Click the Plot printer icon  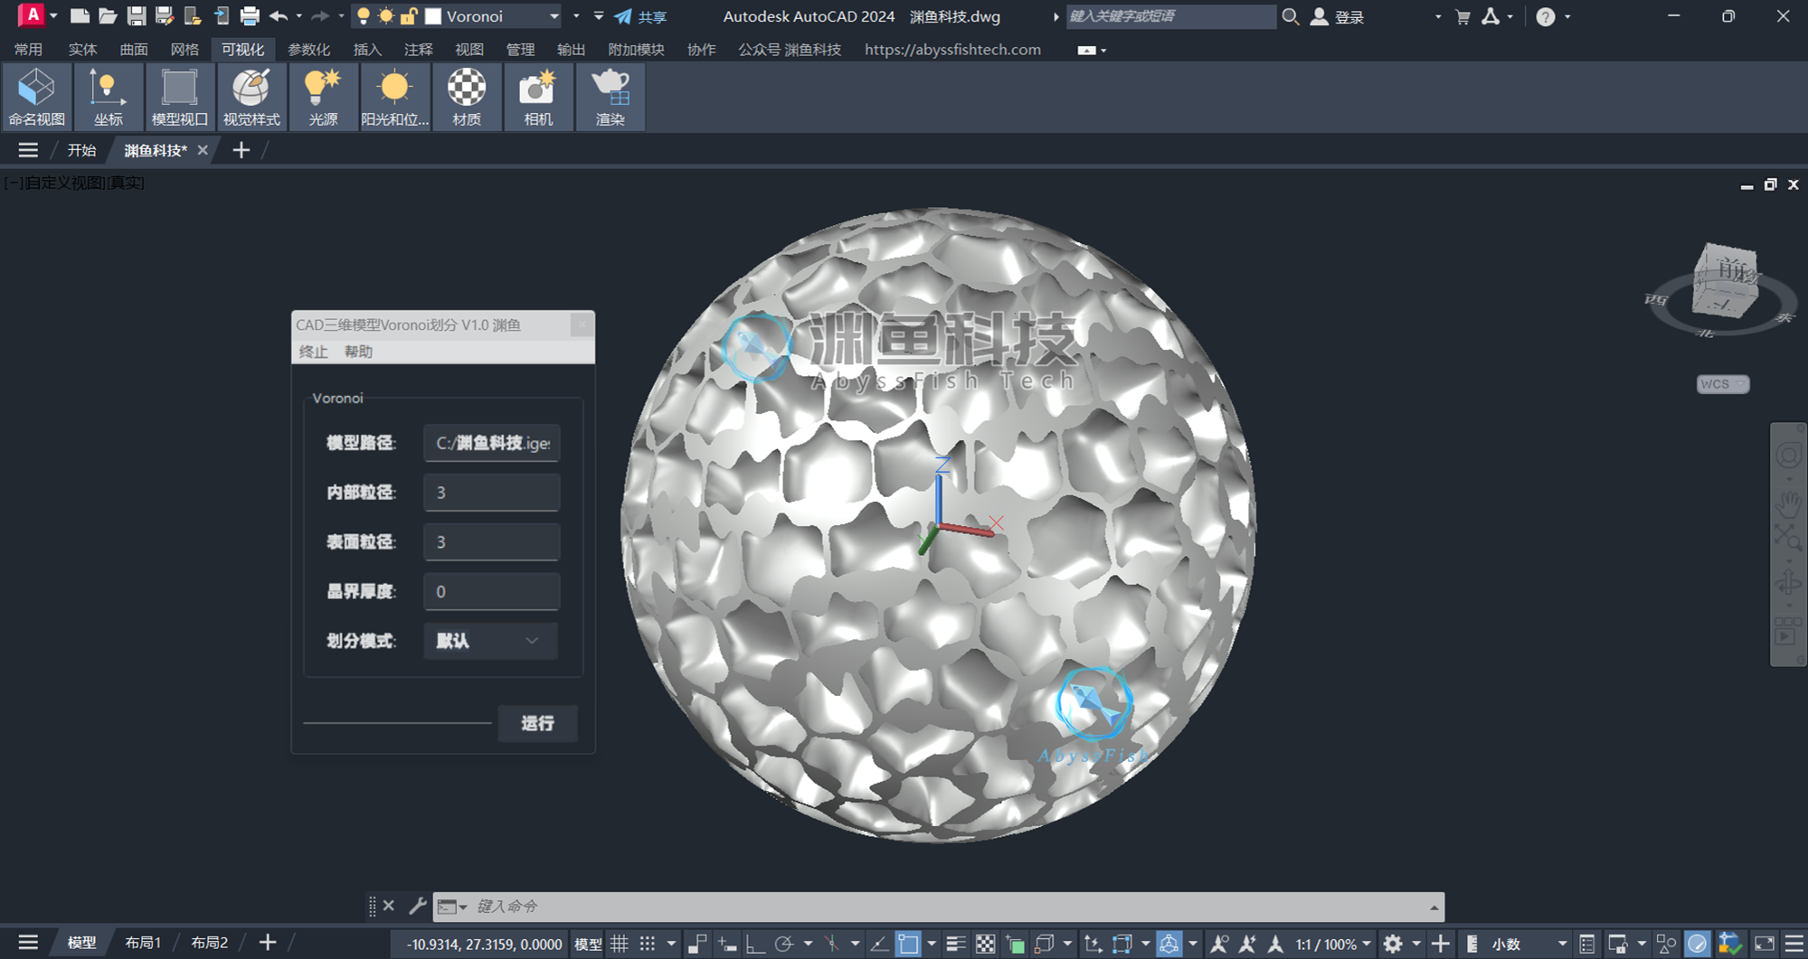[249, 16]
